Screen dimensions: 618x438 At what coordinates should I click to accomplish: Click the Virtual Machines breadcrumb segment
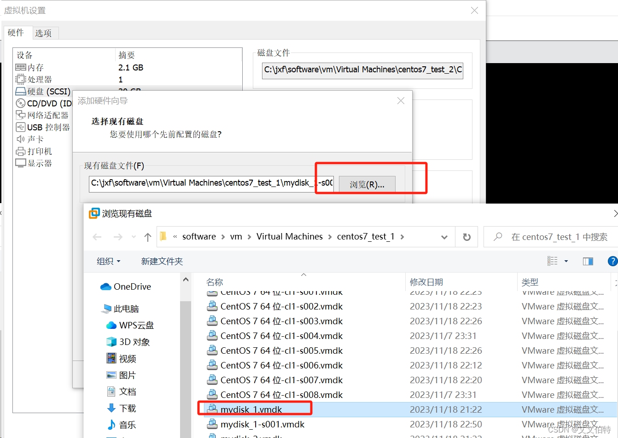tap(290, 237)
